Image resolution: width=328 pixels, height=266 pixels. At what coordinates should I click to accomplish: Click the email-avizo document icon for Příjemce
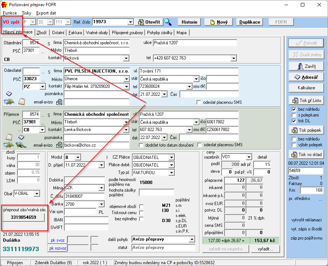[x=59, y=145]
